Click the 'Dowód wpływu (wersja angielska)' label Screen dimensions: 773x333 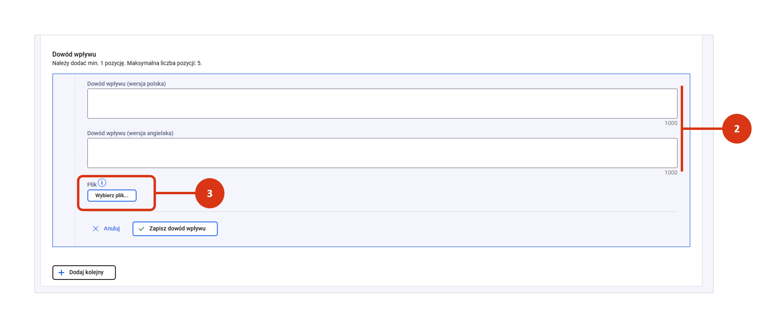point(130,133)
